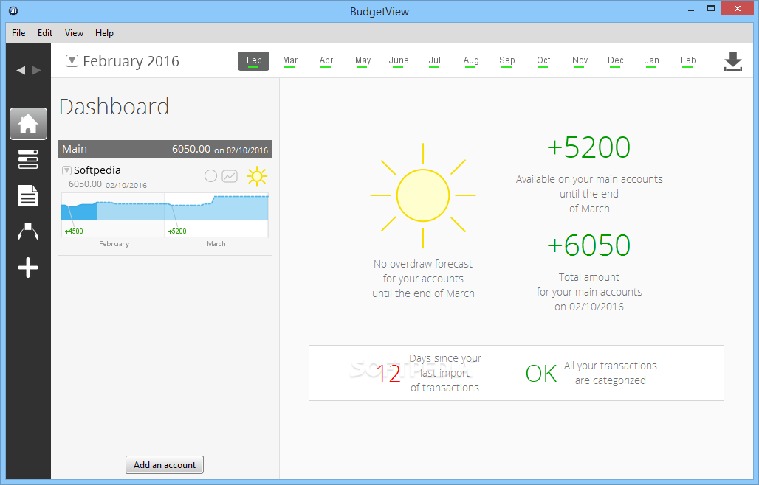The image size is (759, 485).
Task: Select the Sep month
Action: click(506, 61)
